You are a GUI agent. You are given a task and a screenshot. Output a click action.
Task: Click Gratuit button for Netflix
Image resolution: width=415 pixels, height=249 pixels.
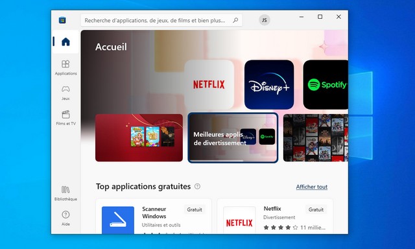coord(316,209)
